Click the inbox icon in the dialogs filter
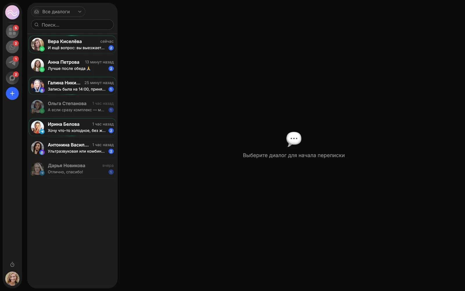The height and width of the screenshot is (291, 465). tap(37, 12)
